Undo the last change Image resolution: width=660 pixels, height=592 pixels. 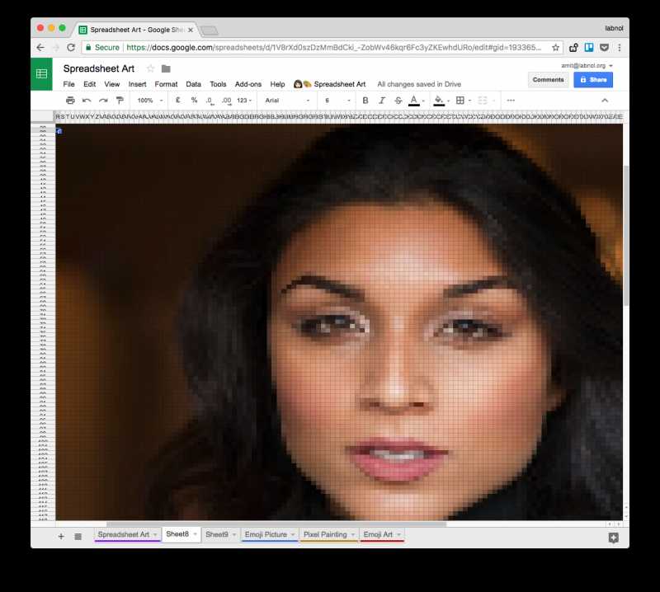point(85,100)
